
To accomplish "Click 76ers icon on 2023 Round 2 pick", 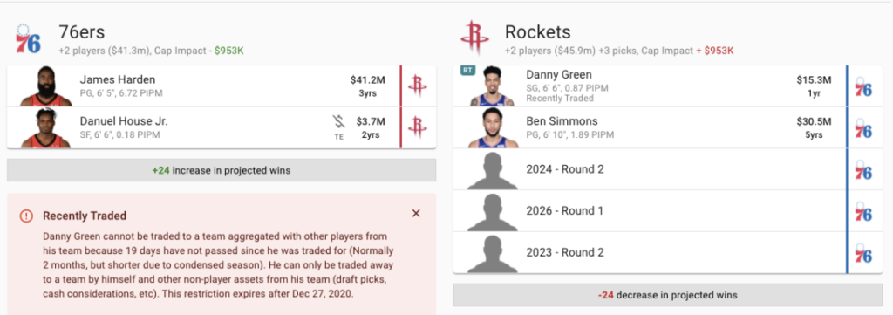I will coord(863,252).
